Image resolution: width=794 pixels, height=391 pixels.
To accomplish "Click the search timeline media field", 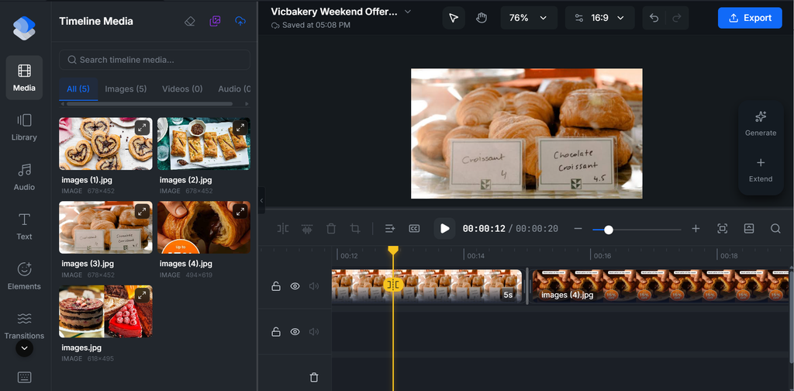I will click(x=154, y=60).
